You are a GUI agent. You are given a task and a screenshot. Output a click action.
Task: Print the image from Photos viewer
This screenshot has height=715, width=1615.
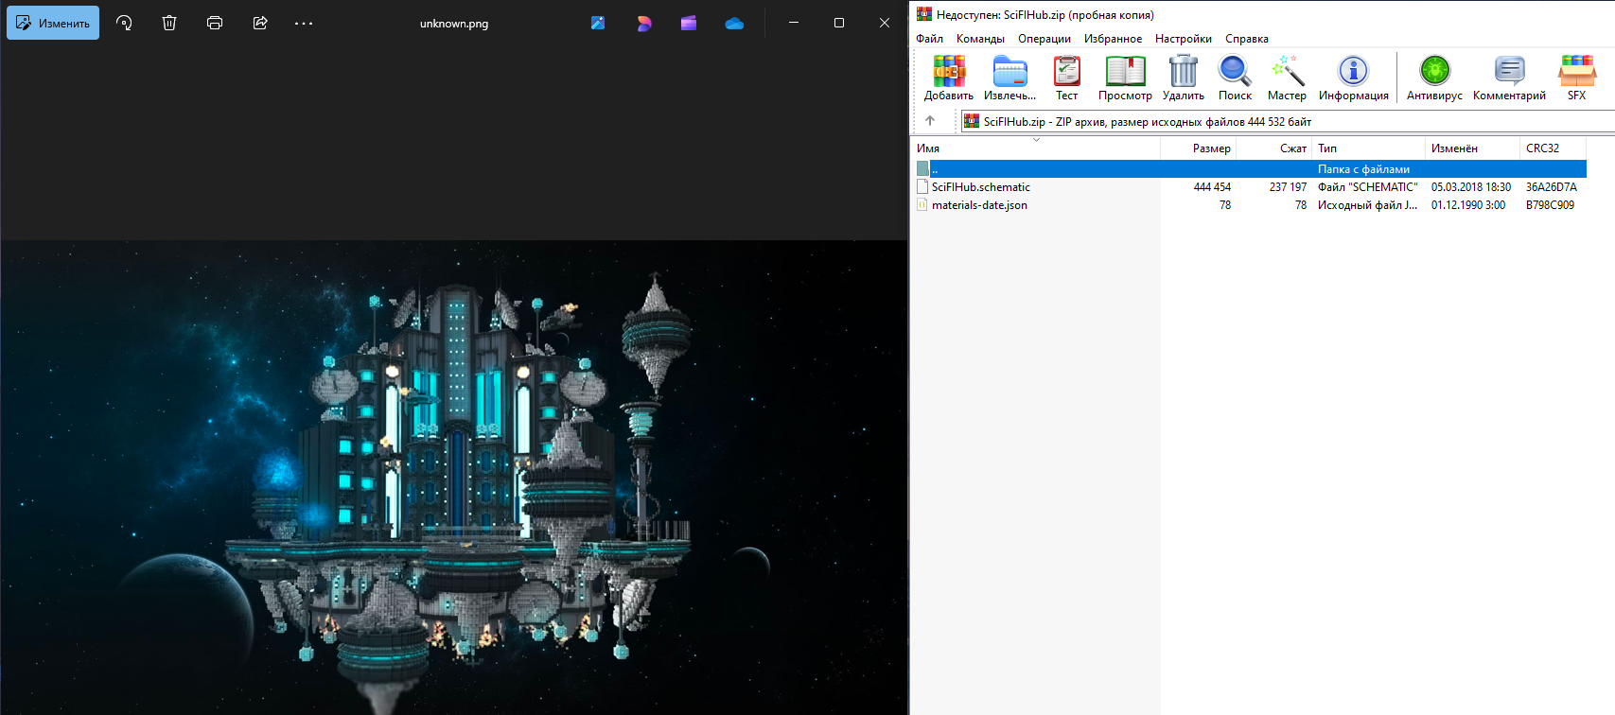(215, 23)
